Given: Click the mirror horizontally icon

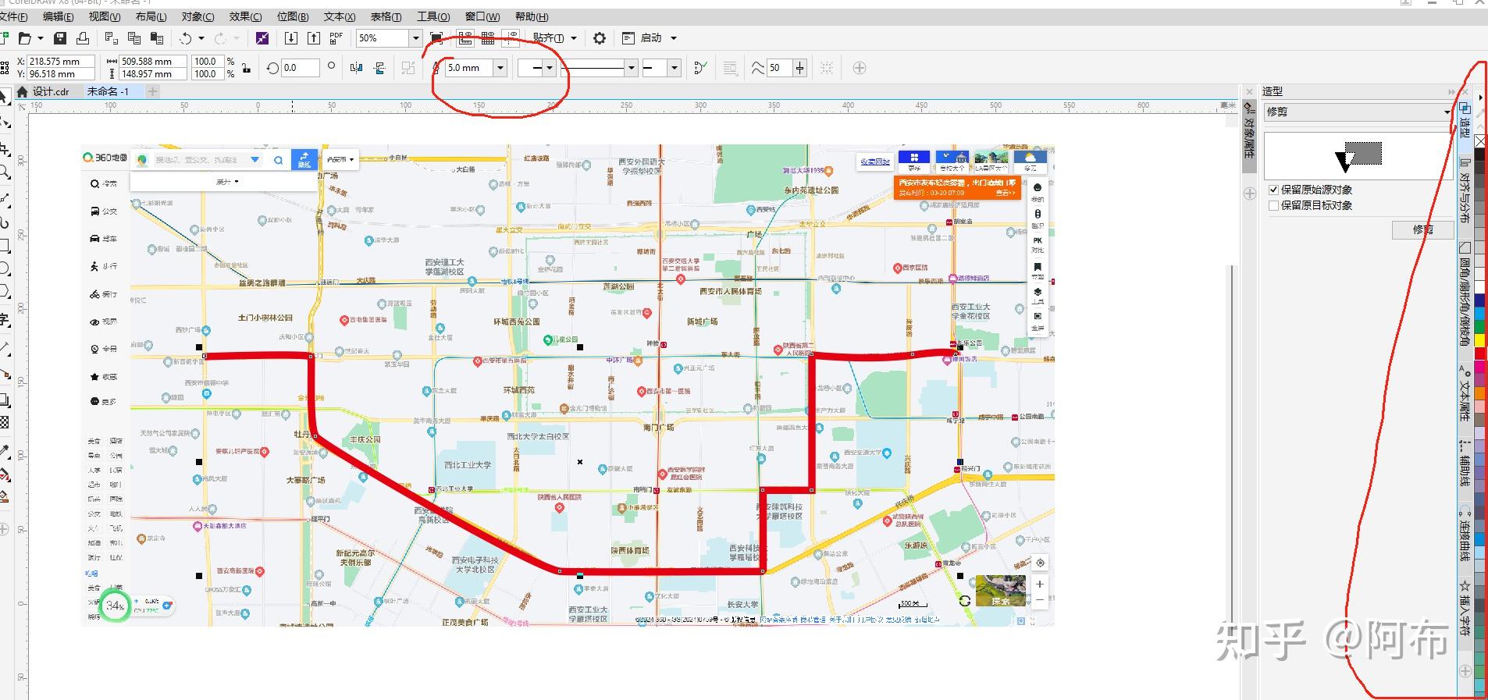Looking at the screenshot, I should coord(357,68).
